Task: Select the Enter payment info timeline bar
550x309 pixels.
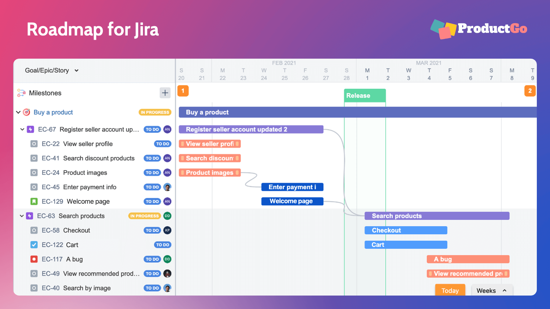Action: (x=292, y=187)
